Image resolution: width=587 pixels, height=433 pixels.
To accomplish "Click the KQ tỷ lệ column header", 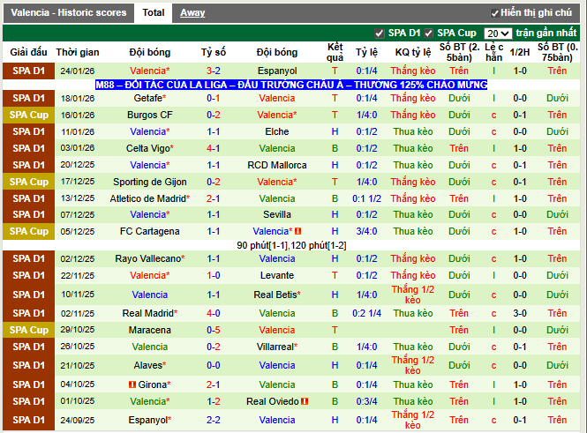I will [x=413, y=52].
